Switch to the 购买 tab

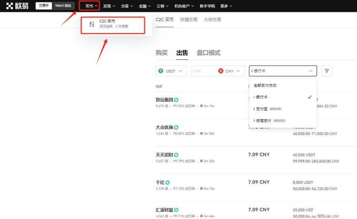[162, 53]
